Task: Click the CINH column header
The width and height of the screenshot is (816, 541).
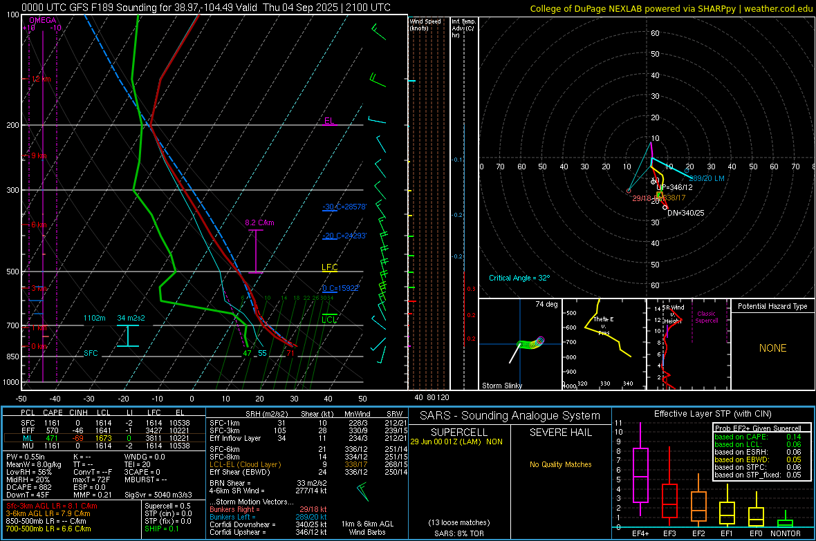Action: pos(79,412)
